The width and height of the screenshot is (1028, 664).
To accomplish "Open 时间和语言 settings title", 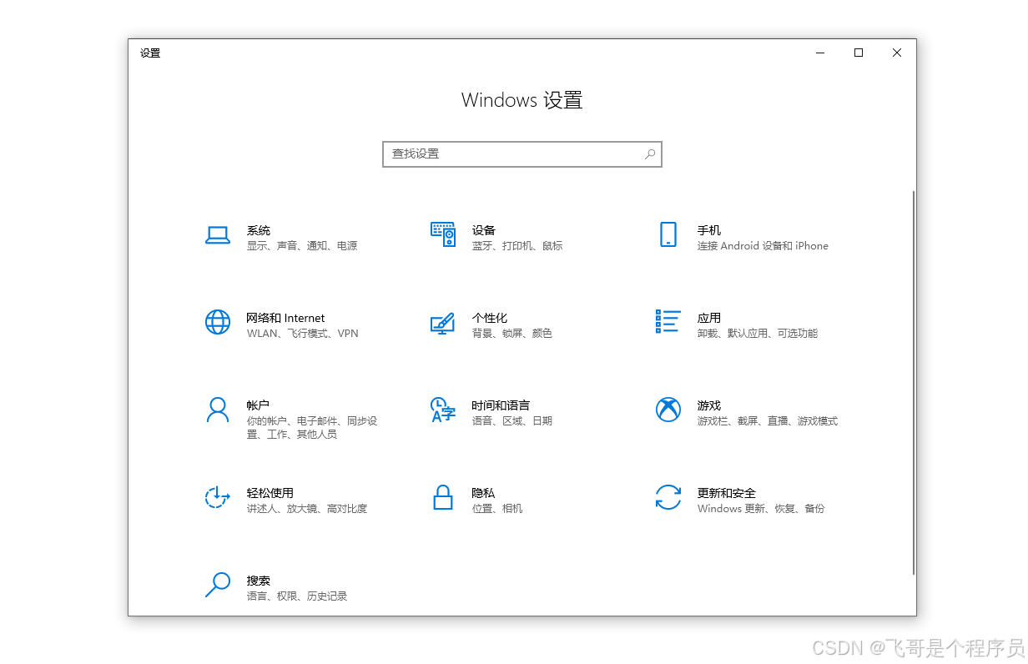I will pos(501,405).
